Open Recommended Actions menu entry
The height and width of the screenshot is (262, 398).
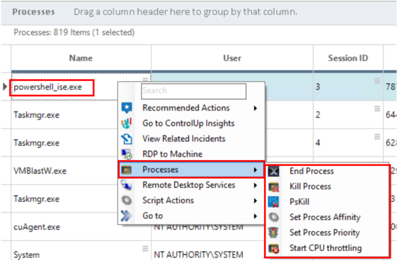[191, 108]
